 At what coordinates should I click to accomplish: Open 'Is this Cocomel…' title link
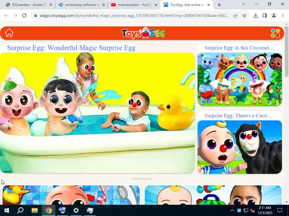coord(239,48)
